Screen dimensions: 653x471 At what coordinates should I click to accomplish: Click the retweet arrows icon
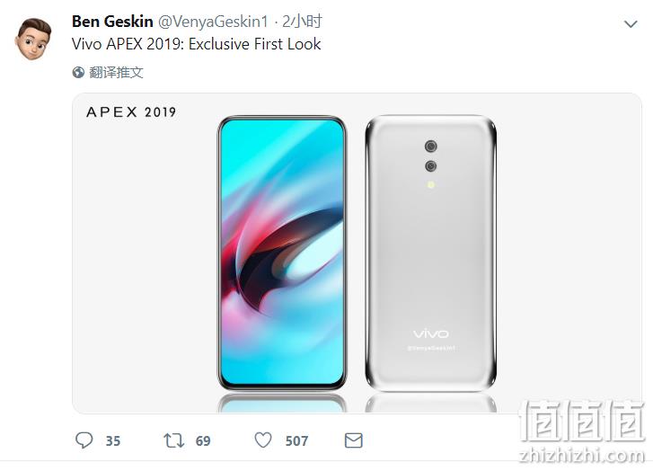point(173,440)
